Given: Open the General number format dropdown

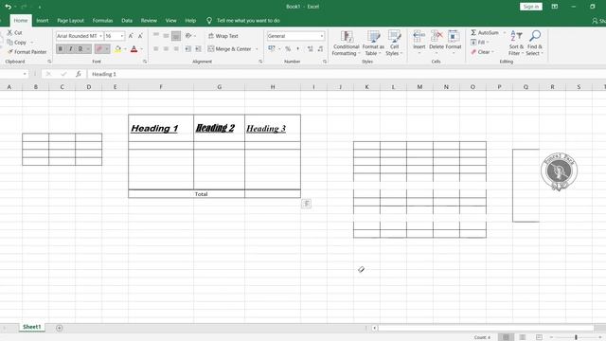Looking at the screenshot, I should (322, 36).
